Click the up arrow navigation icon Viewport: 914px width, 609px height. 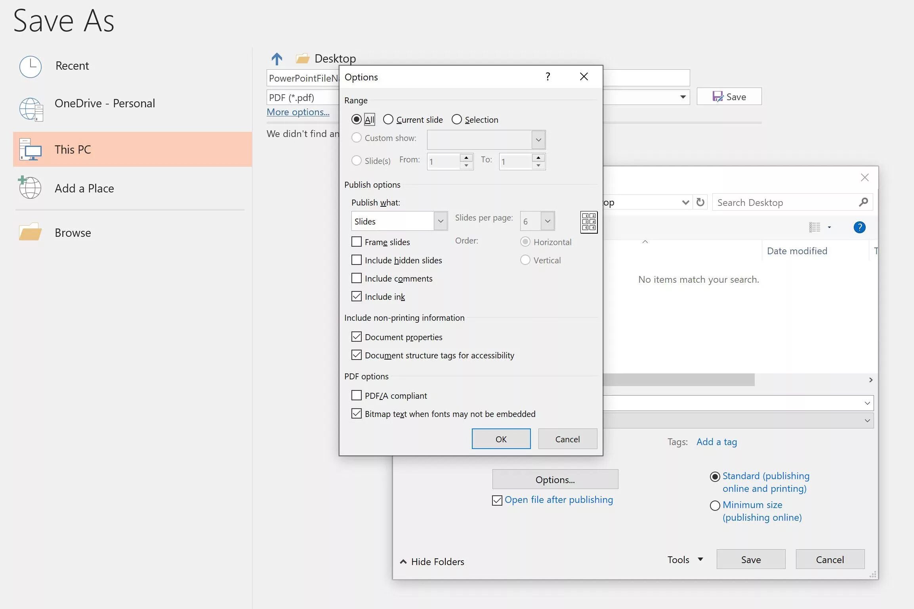(277, 59)
